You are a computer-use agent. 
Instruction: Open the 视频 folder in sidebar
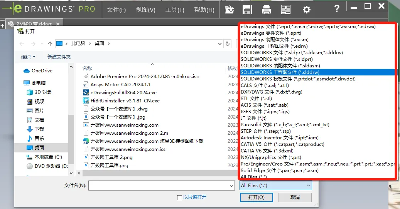point(35,101)
